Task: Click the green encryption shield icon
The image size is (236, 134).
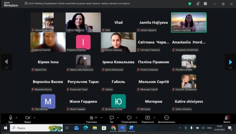Action: 190,4
